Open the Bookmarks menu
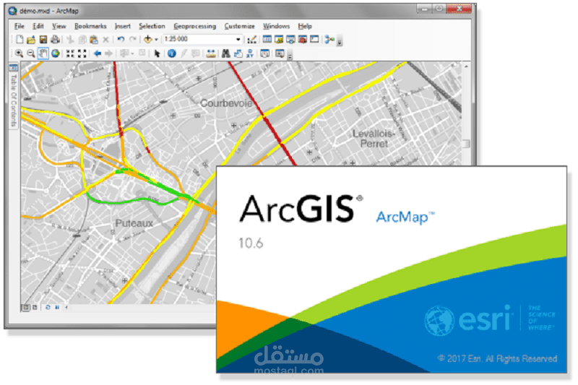The height and width of the screenshot is (385, 578). click(x=91, y=26)
